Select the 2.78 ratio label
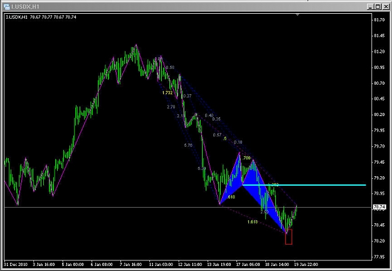 171,107
